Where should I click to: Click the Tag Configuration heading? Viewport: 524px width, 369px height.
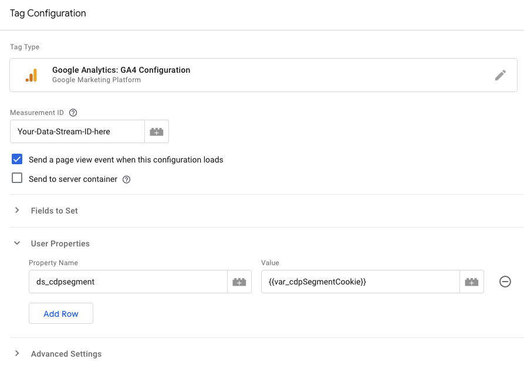[x=48, y=13]
